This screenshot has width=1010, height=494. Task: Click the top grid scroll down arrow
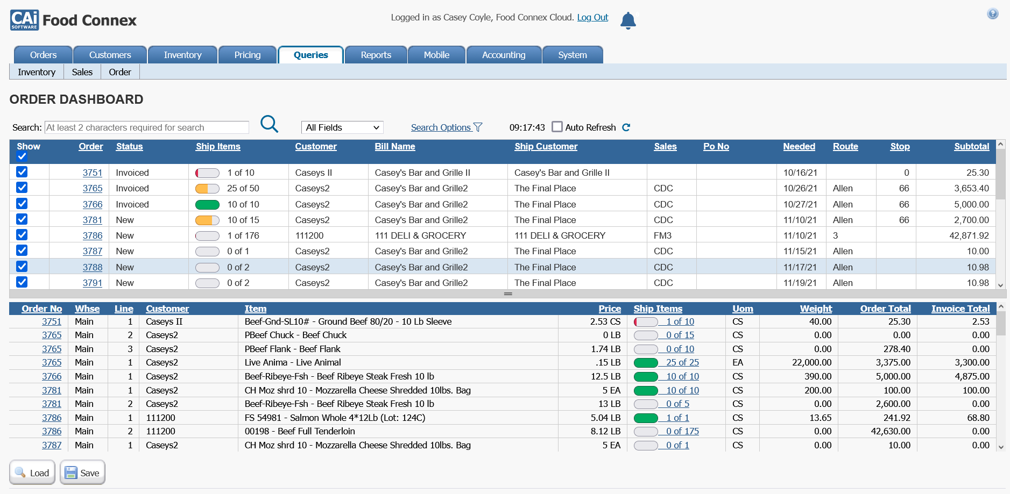(x=1001, y=285)
